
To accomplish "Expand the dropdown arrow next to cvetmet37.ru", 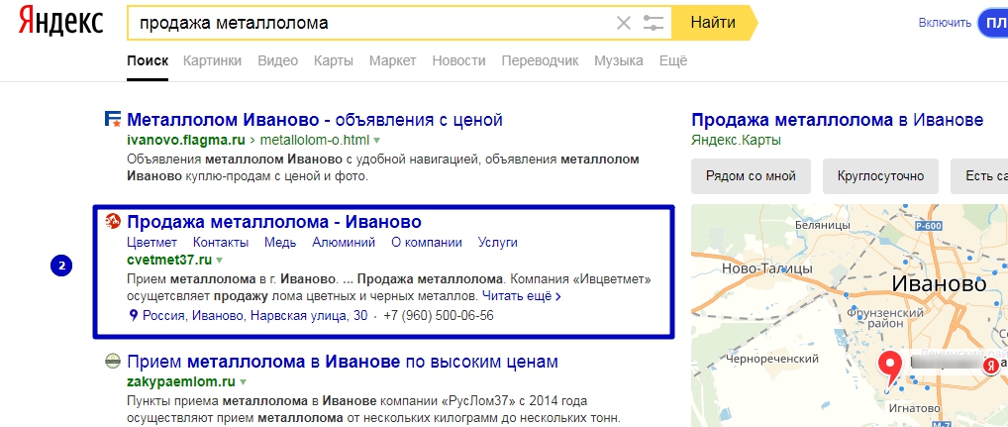I will click(219, 261).
